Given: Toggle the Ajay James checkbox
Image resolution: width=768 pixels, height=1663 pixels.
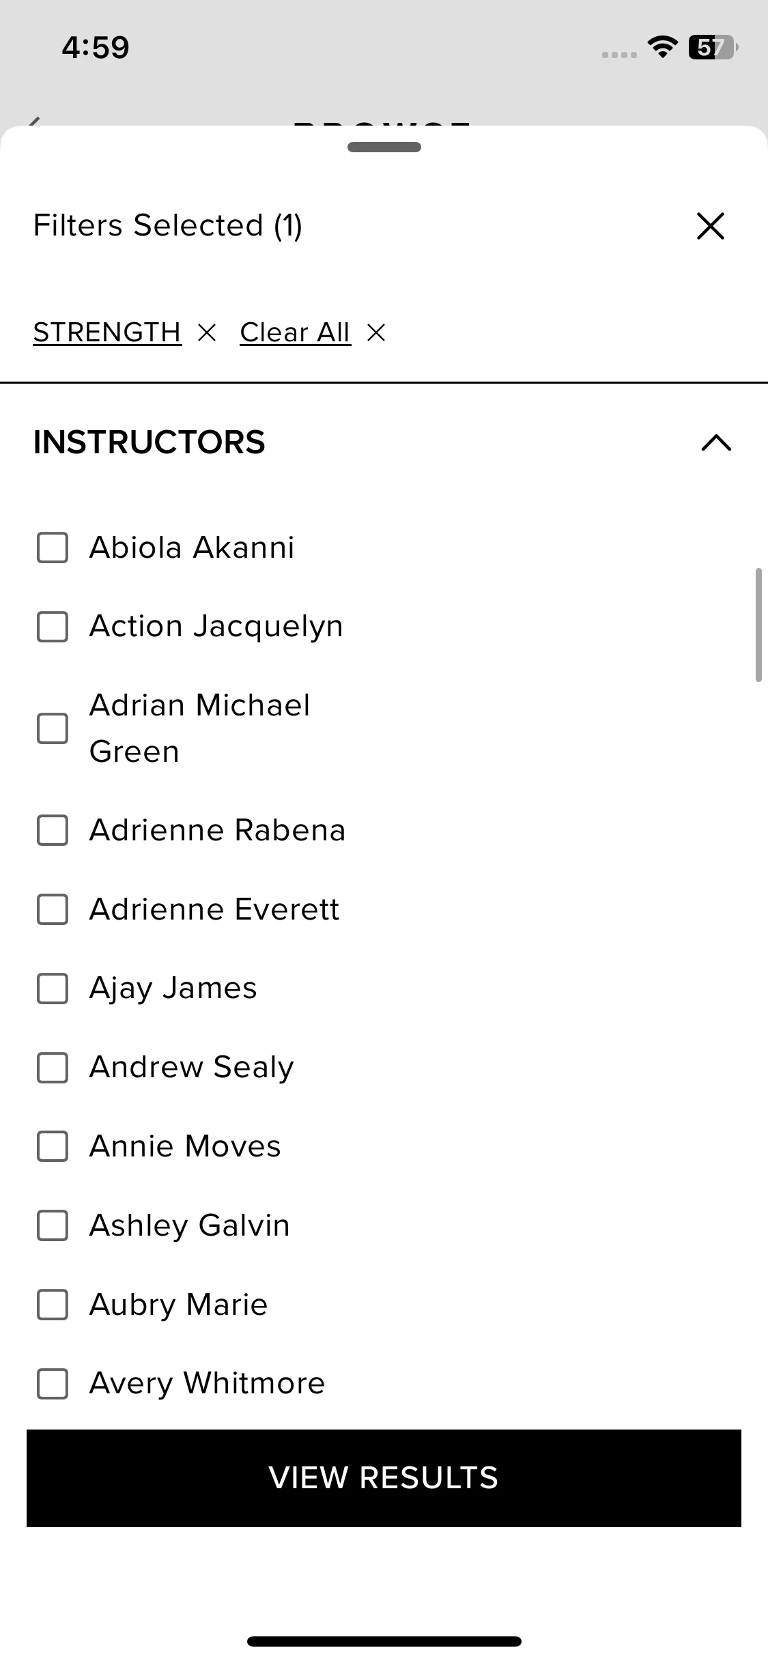Looking at the screenshot, I should tap(53, 989).
